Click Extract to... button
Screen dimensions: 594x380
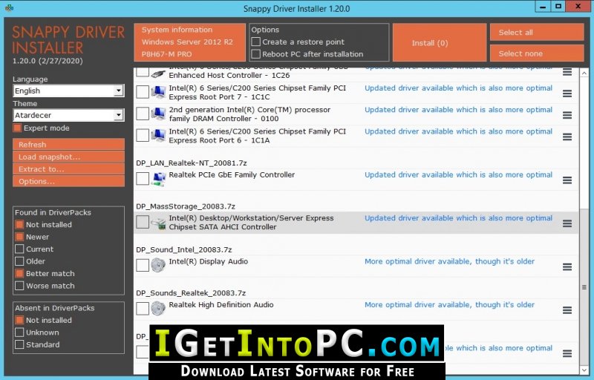point(68,169)
